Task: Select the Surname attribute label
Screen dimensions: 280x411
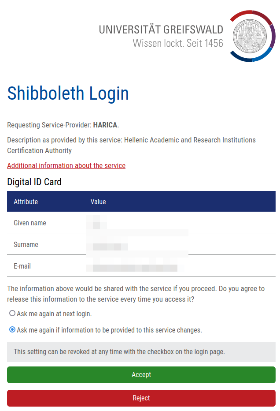Action: pos(26,244)
